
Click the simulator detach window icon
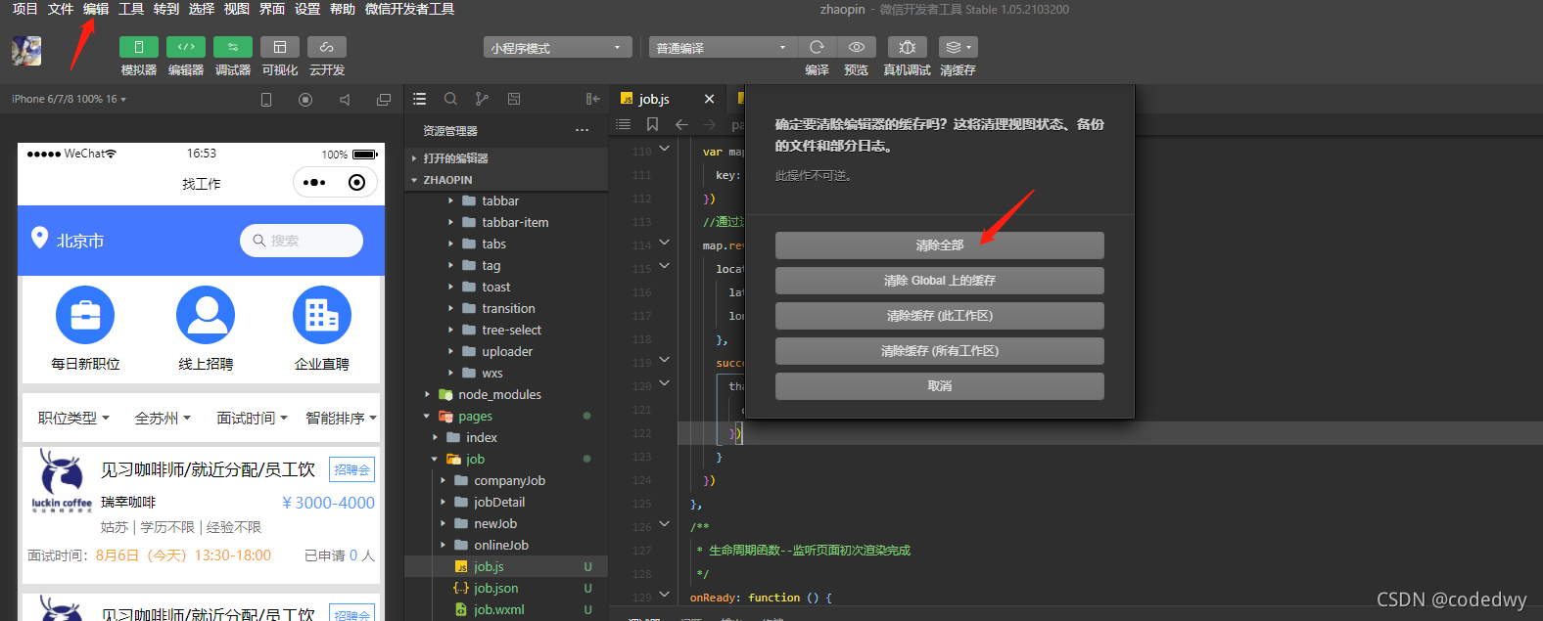tap(384, 100)
